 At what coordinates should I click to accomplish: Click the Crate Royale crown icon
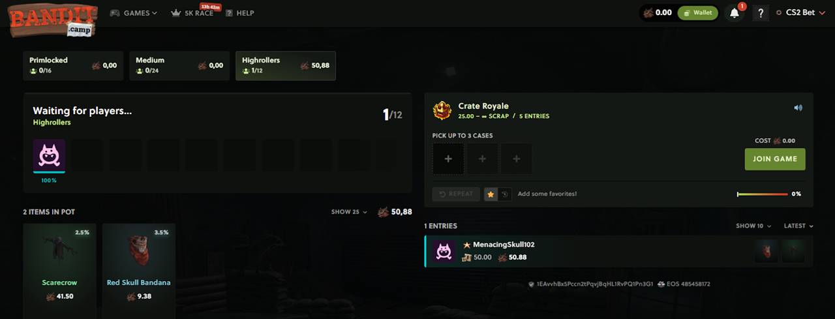[442, 110]
